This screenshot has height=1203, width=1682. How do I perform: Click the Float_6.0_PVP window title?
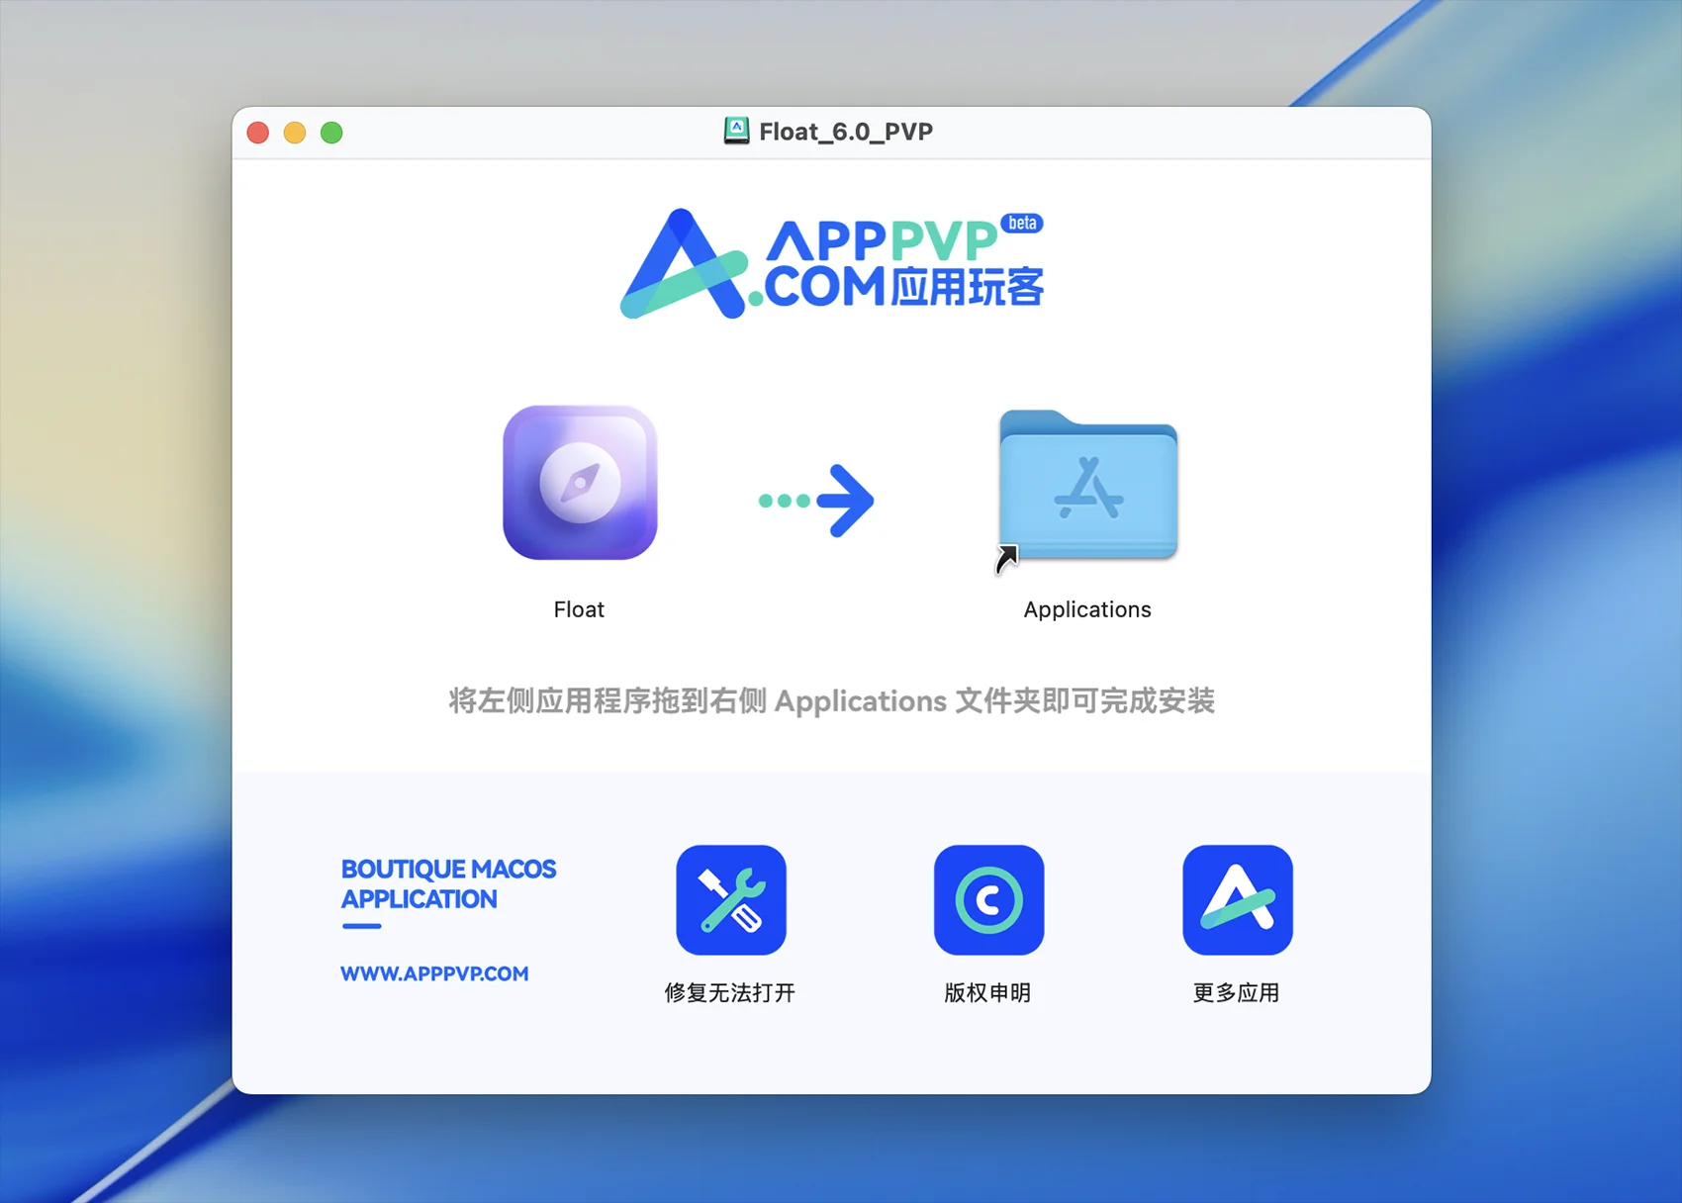pos(845,132)
